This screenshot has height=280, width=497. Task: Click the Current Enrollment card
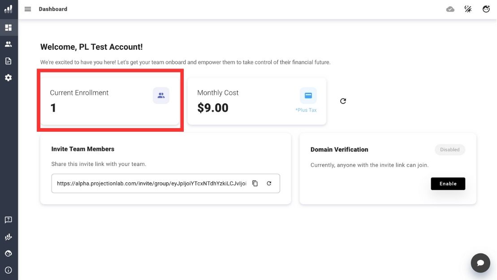[x=110, y=101]
